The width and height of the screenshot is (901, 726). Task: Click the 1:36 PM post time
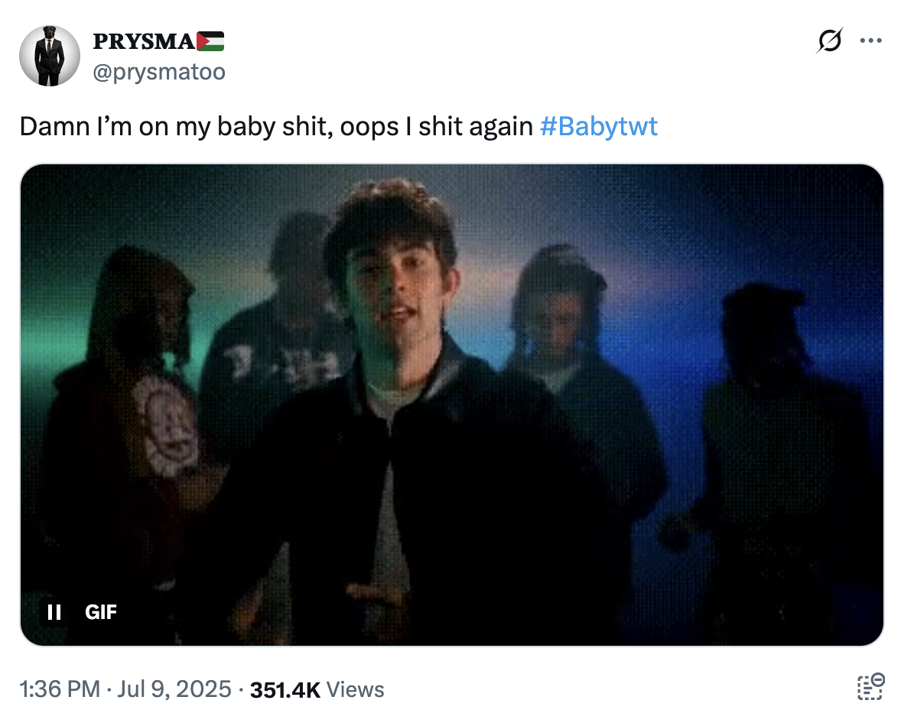(x=60, y=689)
